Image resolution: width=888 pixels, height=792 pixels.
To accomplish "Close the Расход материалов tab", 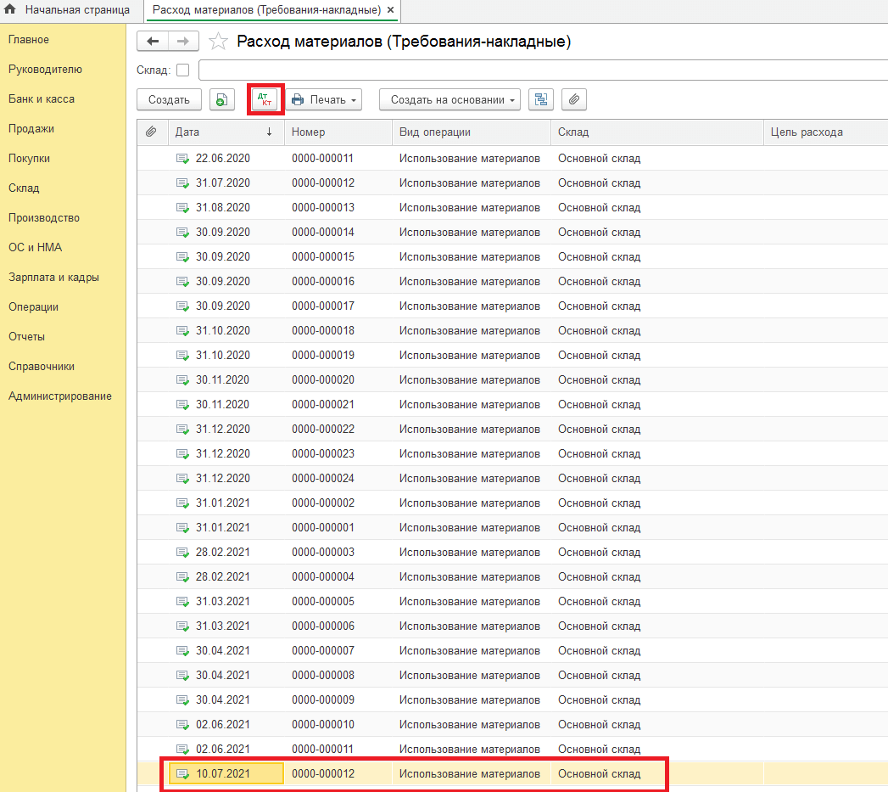I will click(390, 10).
